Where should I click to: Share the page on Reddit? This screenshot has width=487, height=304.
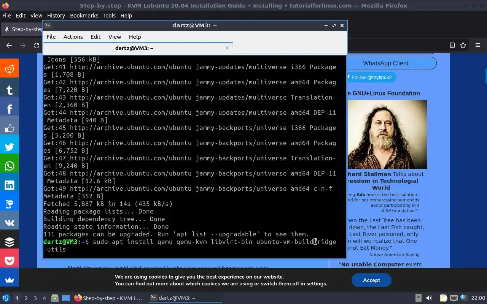click(9, 69)
